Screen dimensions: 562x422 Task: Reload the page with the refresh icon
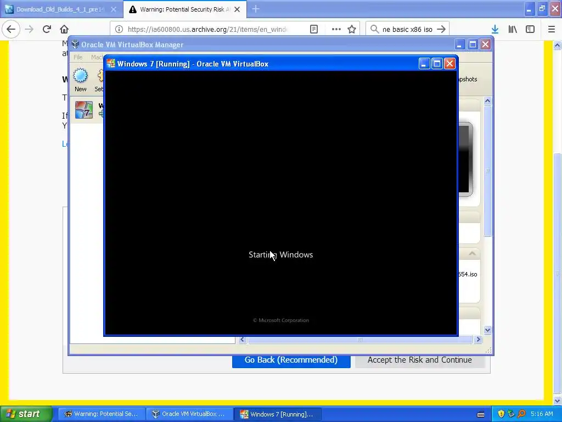[x=47, y=29]
